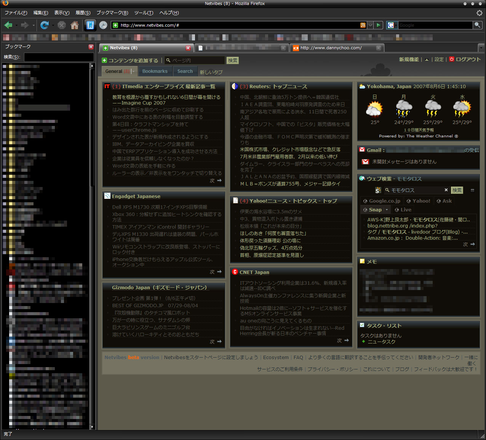
Task: Go back with the green arrow button
Action: click(x=8, y=25)
